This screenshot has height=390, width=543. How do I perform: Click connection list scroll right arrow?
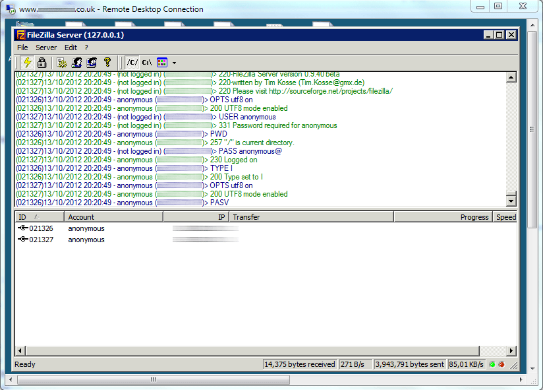point(511,351)
